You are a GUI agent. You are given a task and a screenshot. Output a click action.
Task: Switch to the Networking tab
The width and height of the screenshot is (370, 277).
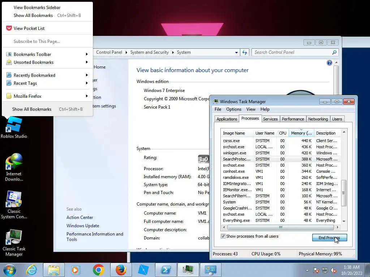(318, 119)
